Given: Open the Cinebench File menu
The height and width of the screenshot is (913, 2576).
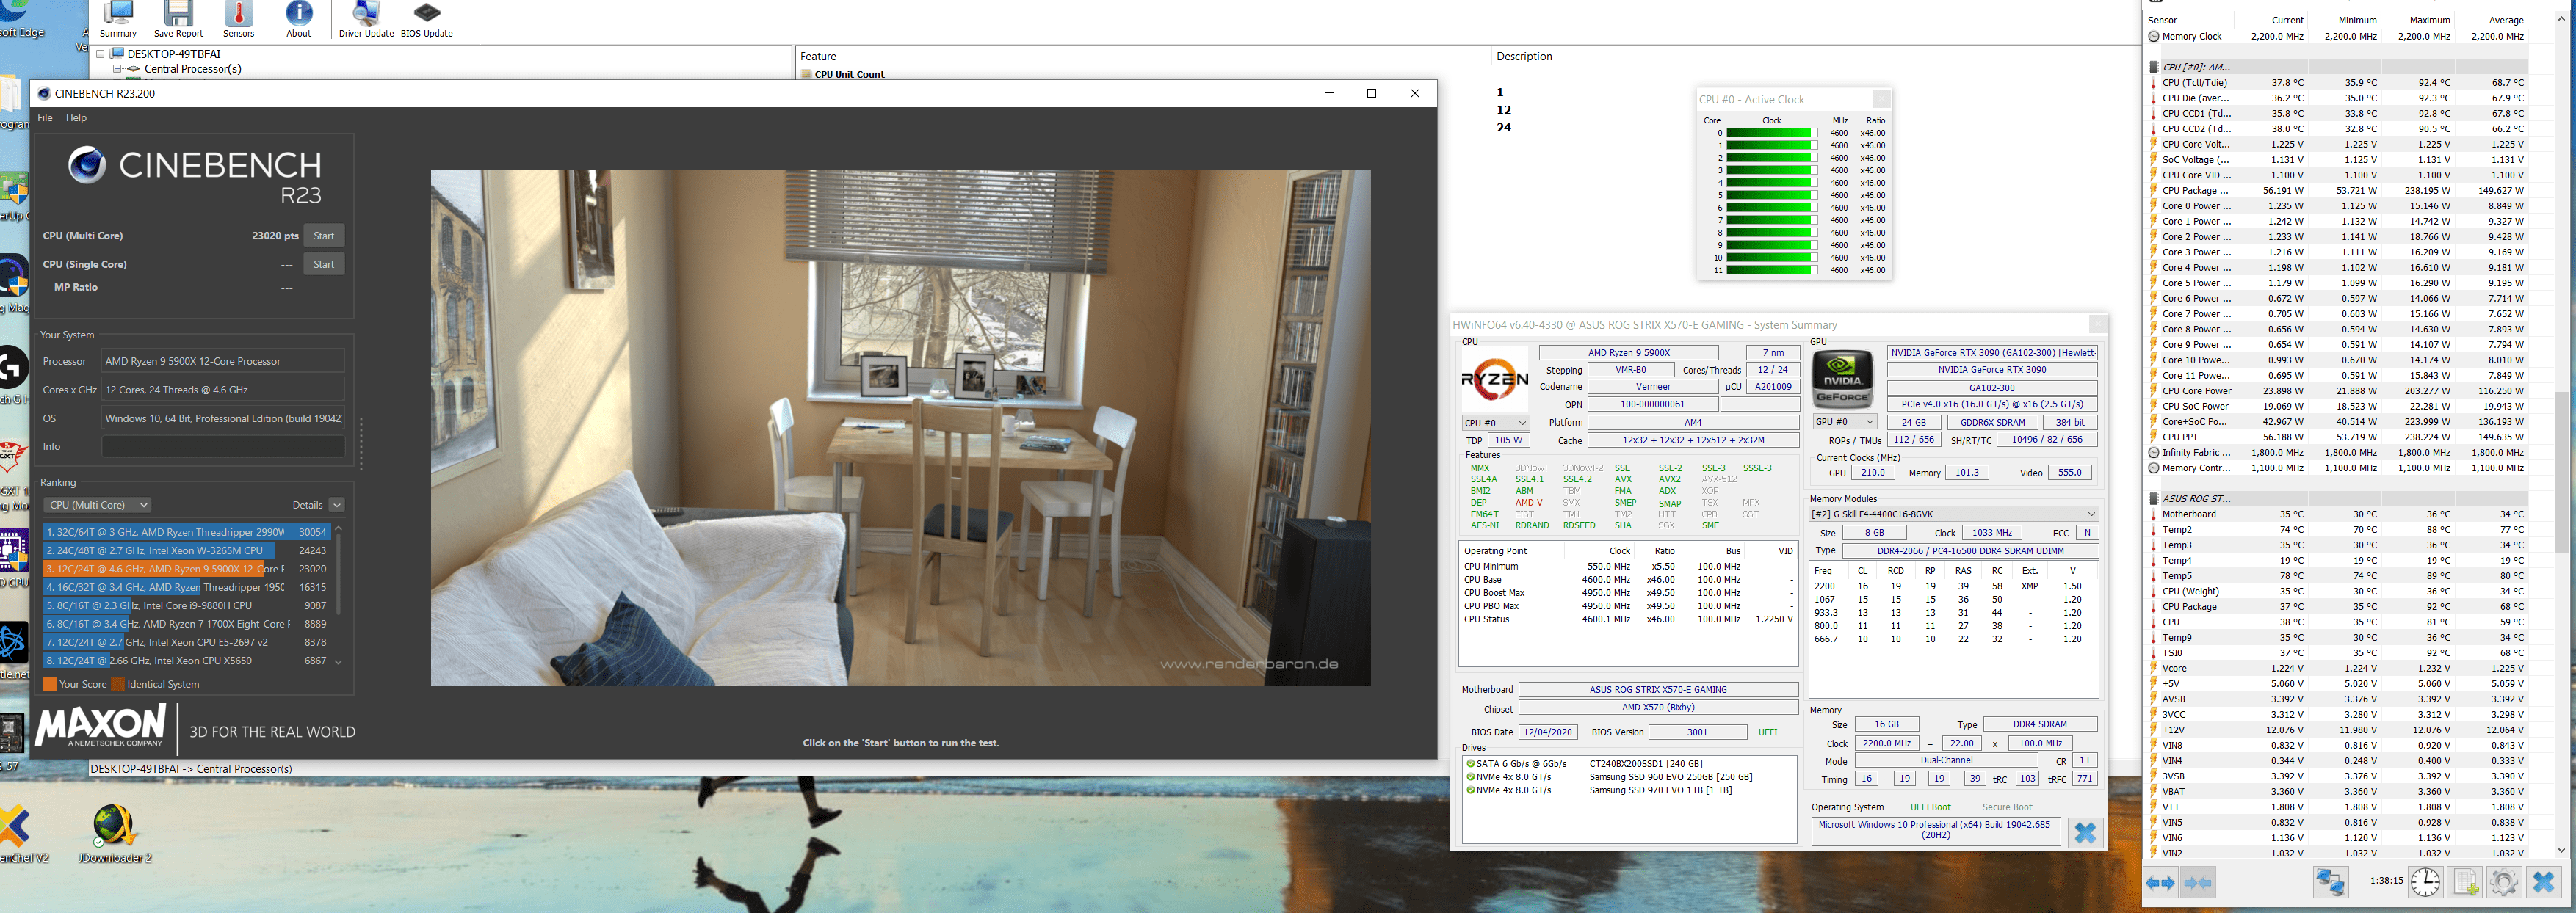Looking at the screenshot, I should 45,118.
